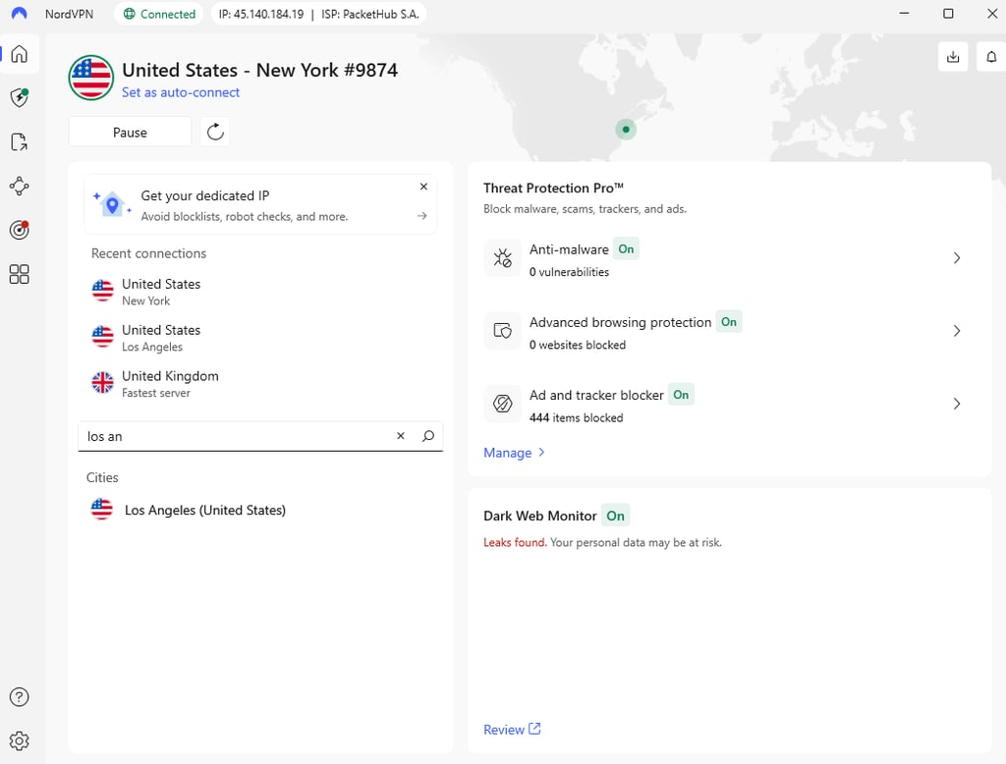Connect to recent United States Los Angeles
Image resolution: width=1006 pixels, height=764 pixels.
(260, 338)
